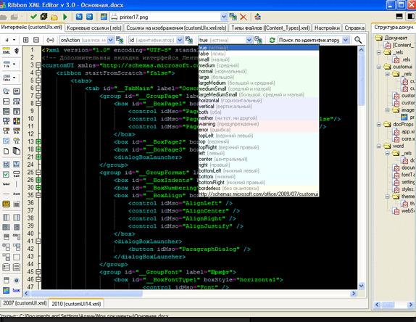416x322 pixels.
Task: Choose 'bottomLeft' in the dropdown list
Action: [259, 170]
